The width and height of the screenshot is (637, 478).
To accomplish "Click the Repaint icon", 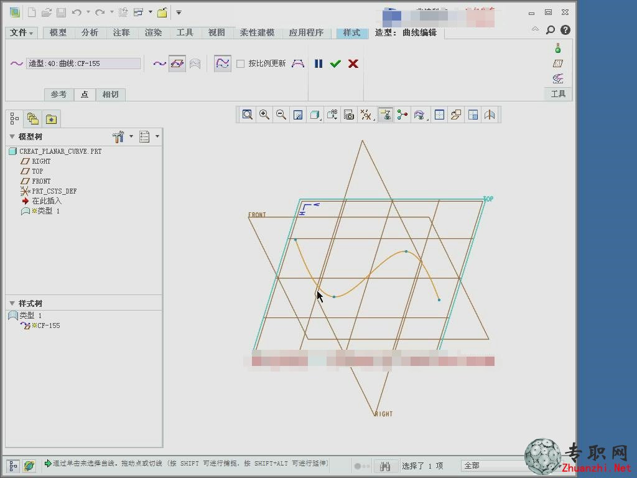I will click(298, 115).
